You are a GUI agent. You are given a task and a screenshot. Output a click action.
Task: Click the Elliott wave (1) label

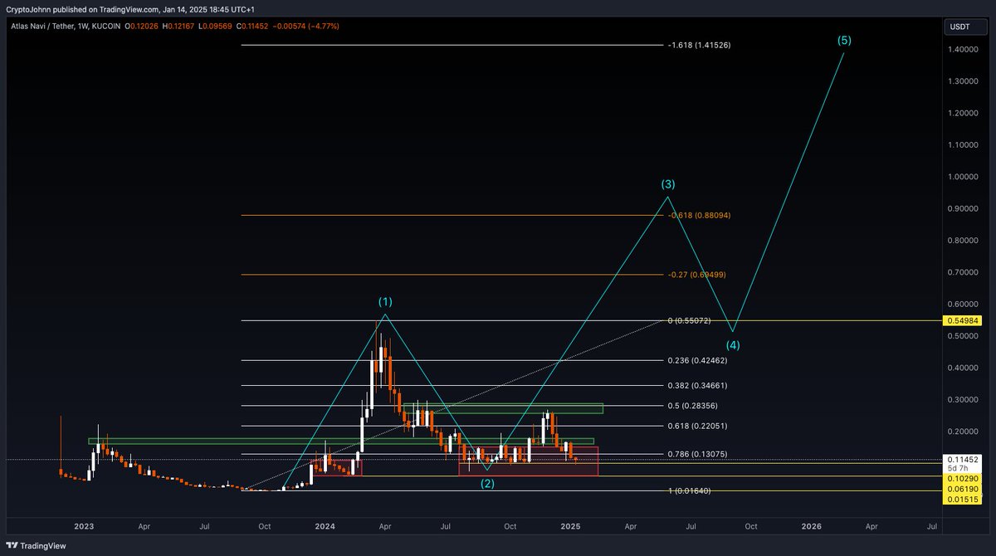(x=385, y=300)
